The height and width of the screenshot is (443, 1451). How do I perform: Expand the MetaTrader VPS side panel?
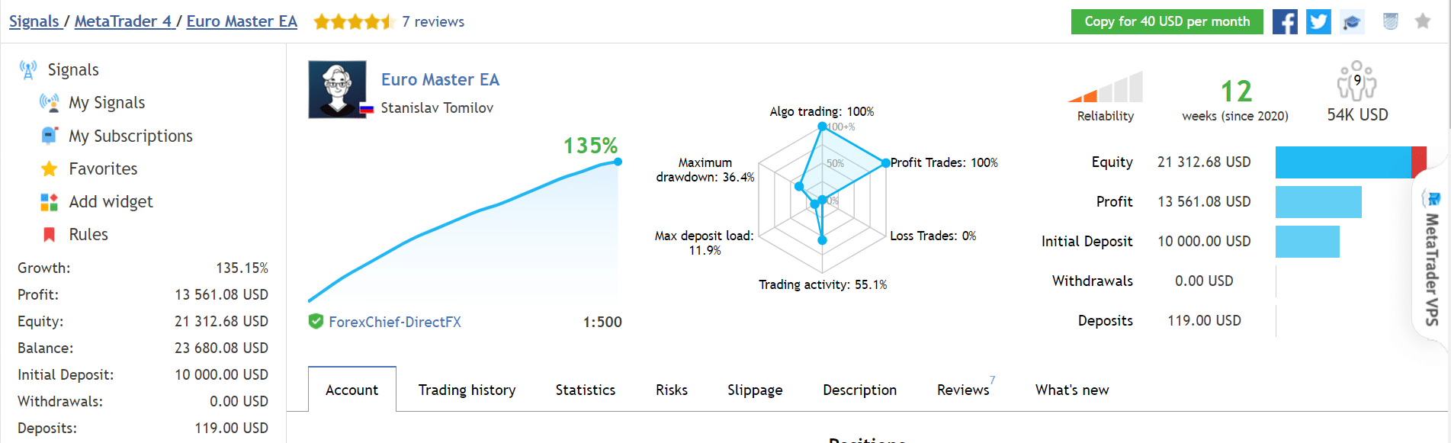[x=1431, y=259]
